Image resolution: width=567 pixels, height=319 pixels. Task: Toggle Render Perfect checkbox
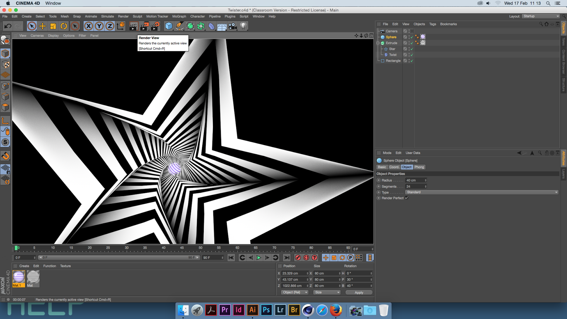point(407,198)
